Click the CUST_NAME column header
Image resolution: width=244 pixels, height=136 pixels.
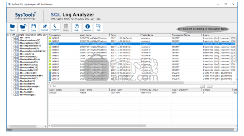pos(94,90)
